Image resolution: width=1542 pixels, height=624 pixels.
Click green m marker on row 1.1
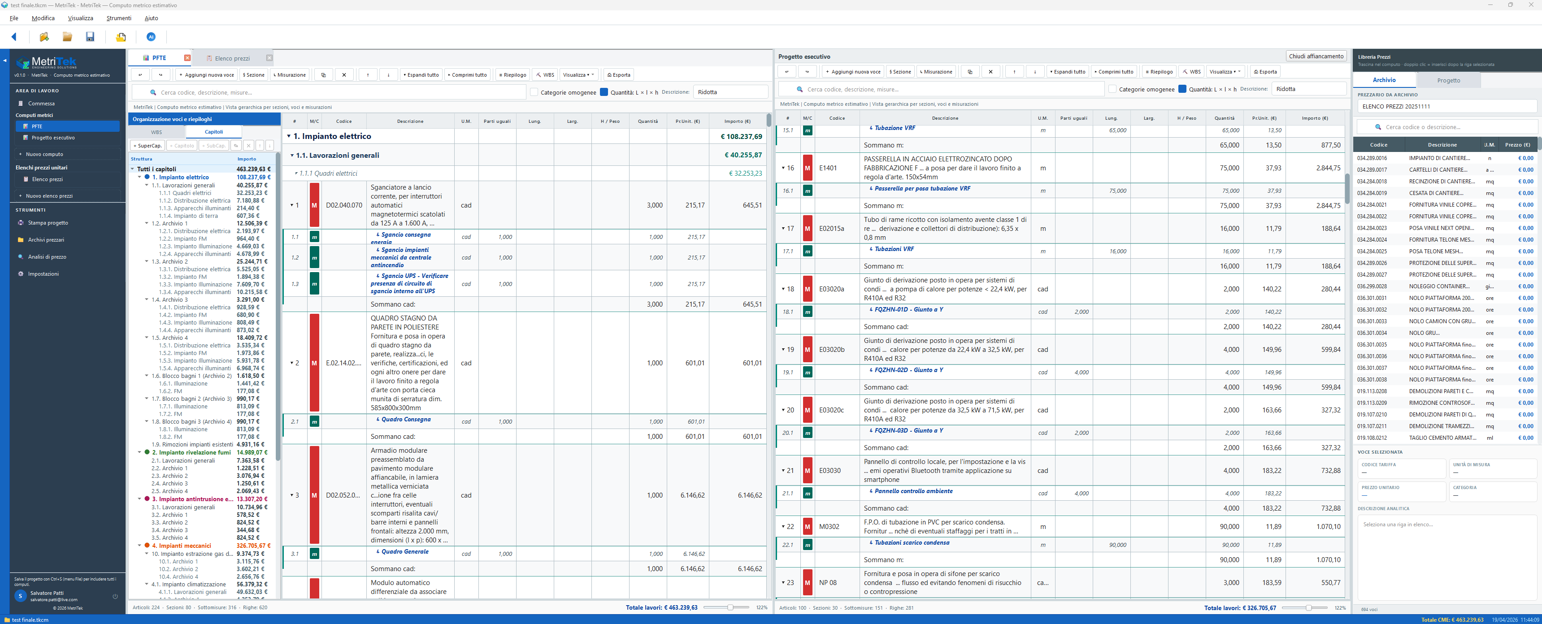point(314,237)
